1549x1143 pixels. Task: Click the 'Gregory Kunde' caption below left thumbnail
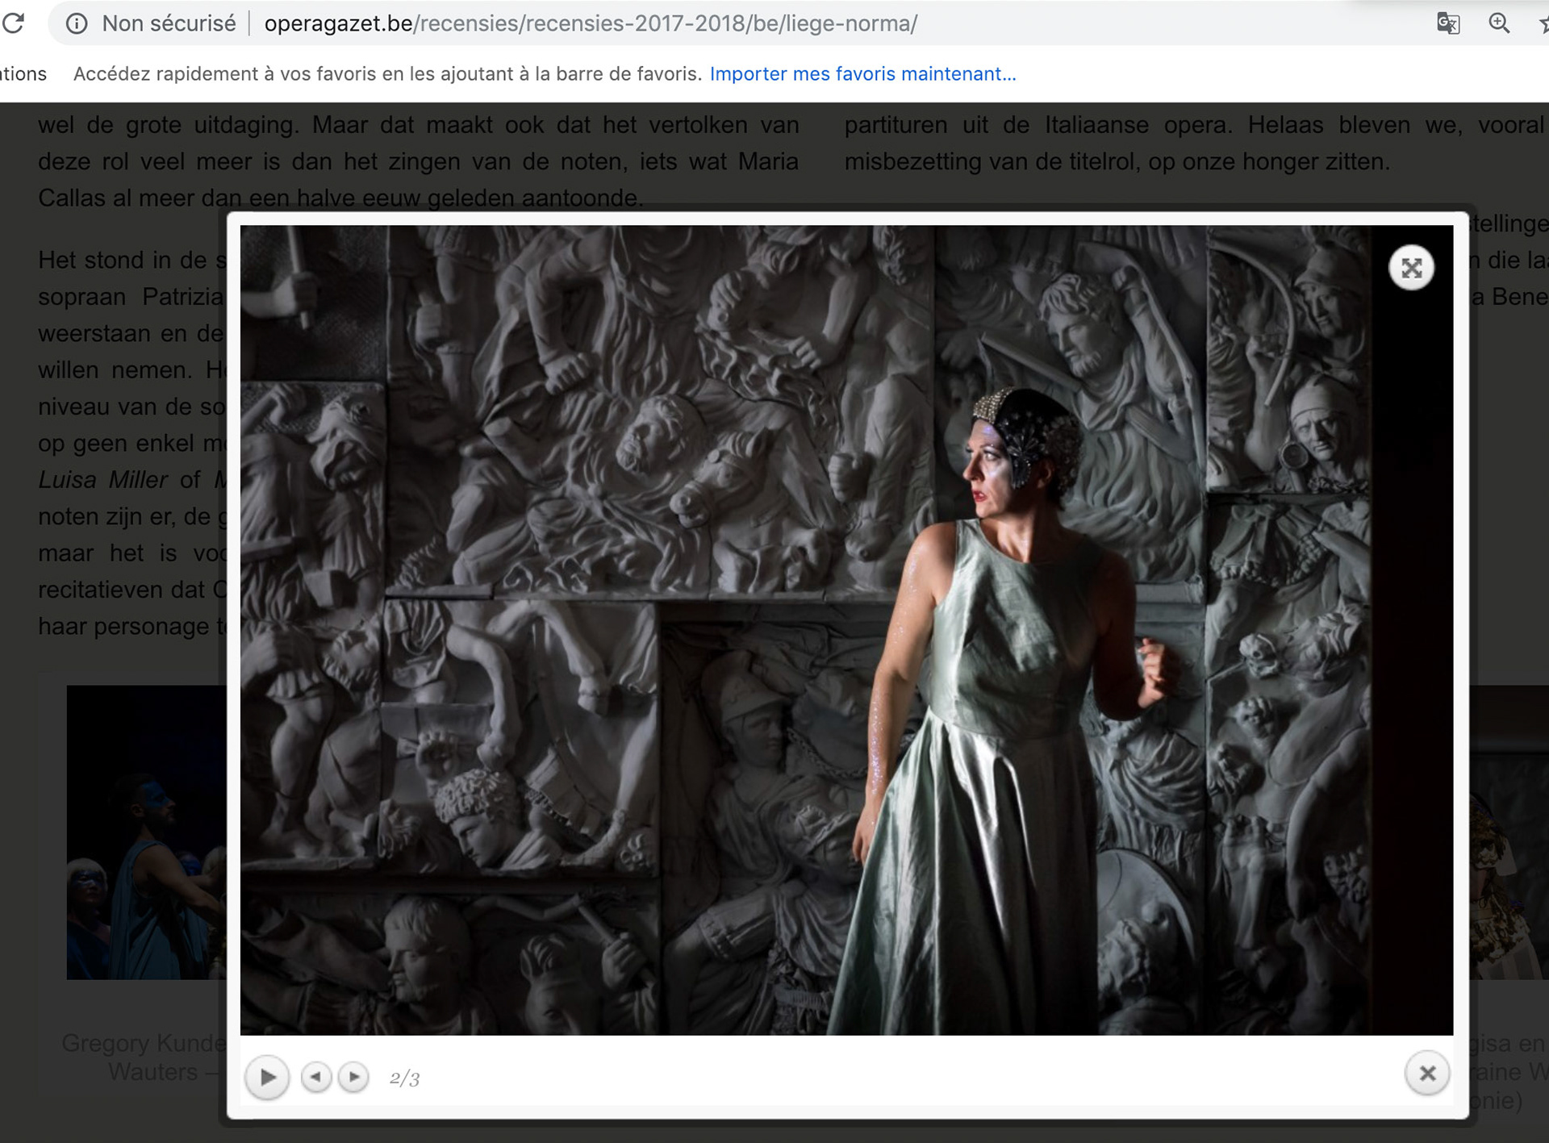pos(143,1043)
